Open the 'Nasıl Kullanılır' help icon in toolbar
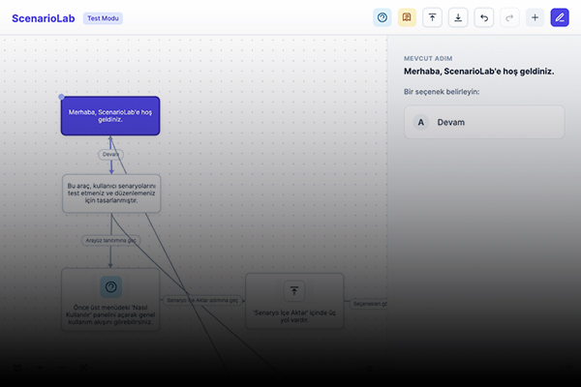 click(382, 17)
